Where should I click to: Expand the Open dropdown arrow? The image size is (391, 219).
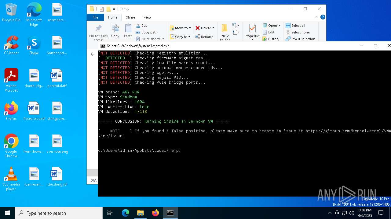(279, 26)
